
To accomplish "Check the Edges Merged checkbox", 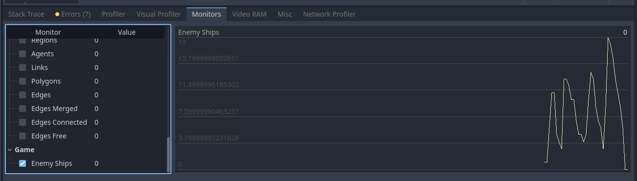I will pos(23,109).
